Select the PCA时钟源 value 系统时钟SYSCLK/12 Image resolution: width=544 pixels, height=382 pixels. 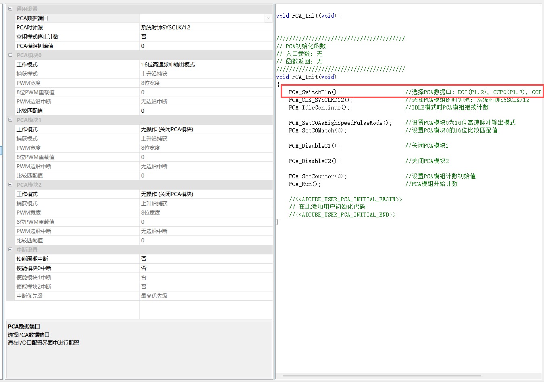(x=206, y=27)
